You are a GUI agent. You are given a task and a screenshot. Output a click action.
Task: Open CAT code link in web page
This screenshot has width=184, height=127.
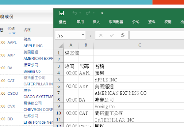click(11, 81)
